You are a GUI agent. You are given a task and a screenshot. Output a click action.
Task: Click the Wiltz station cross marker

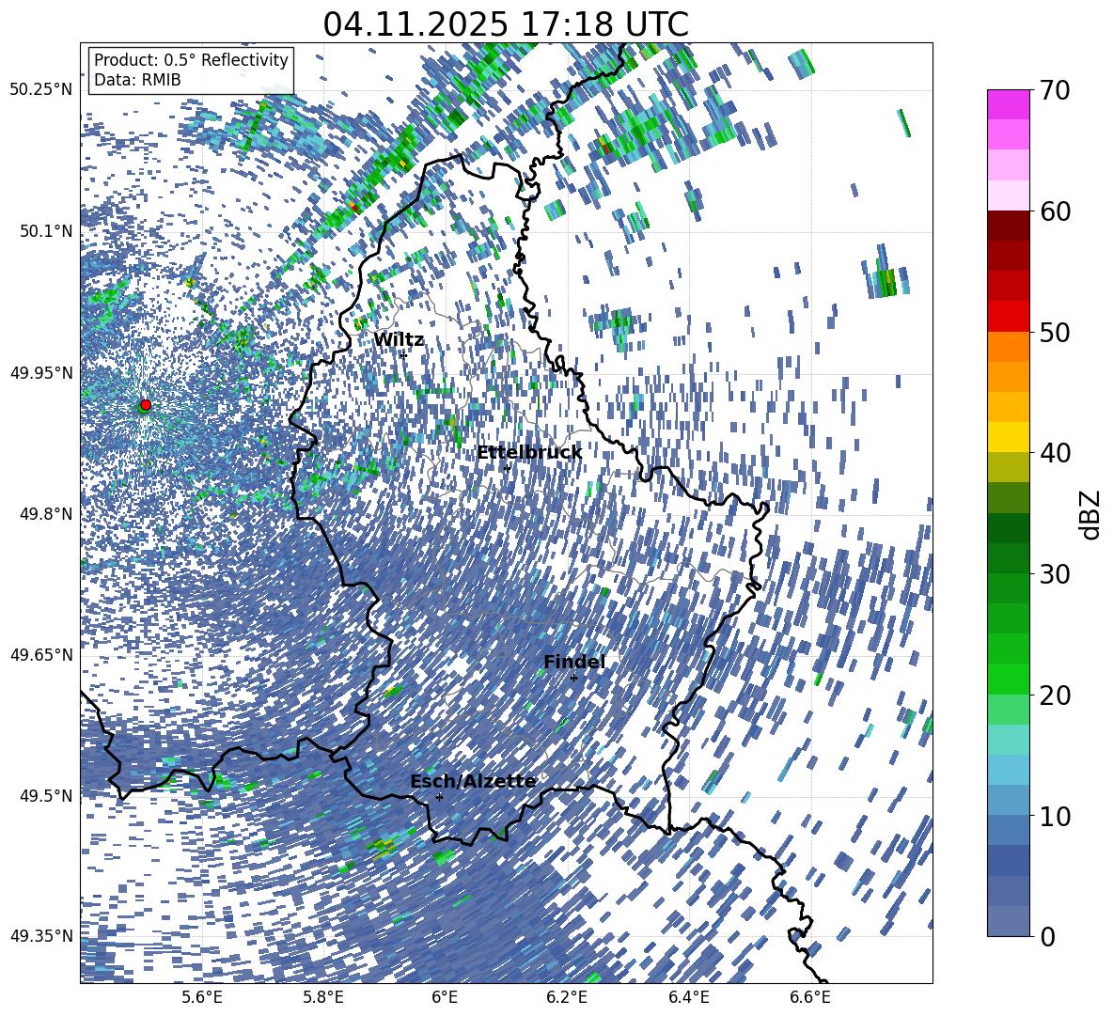(403, 354)
